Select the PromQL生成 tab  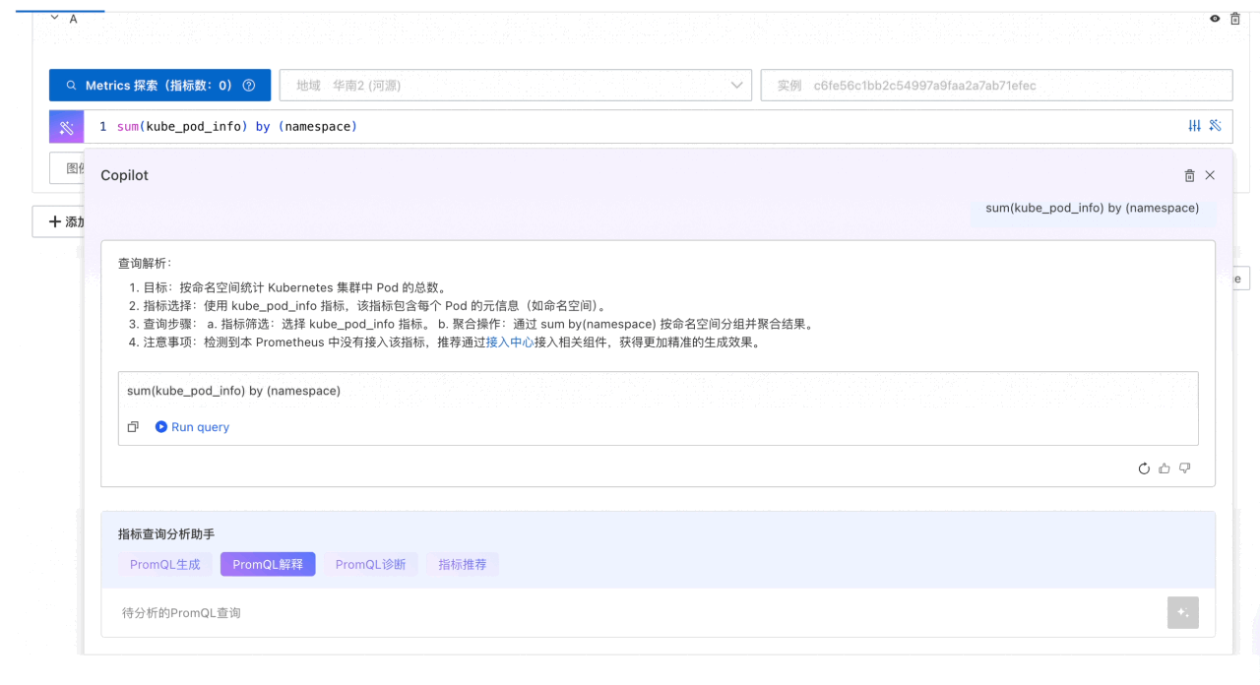pyautogui.click(x=165, y=564)
